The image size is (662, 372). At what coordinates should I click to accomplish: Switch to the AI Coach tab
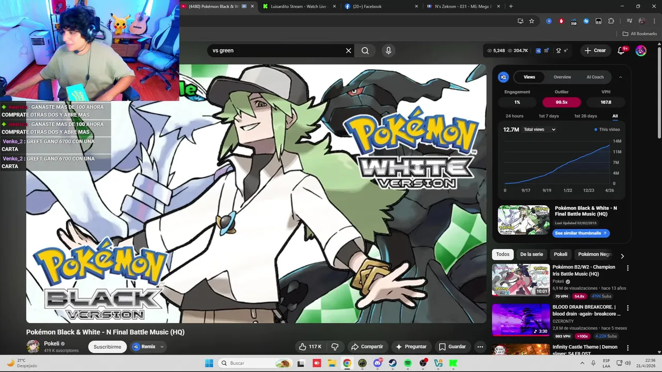pyautogui.click(x=595, y=77)
